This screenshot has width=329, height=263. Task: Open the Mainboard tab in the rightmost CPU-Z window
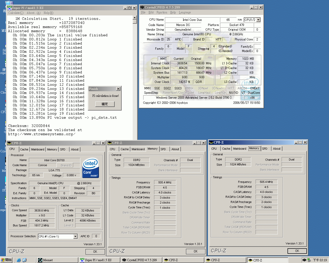[240, 149]
